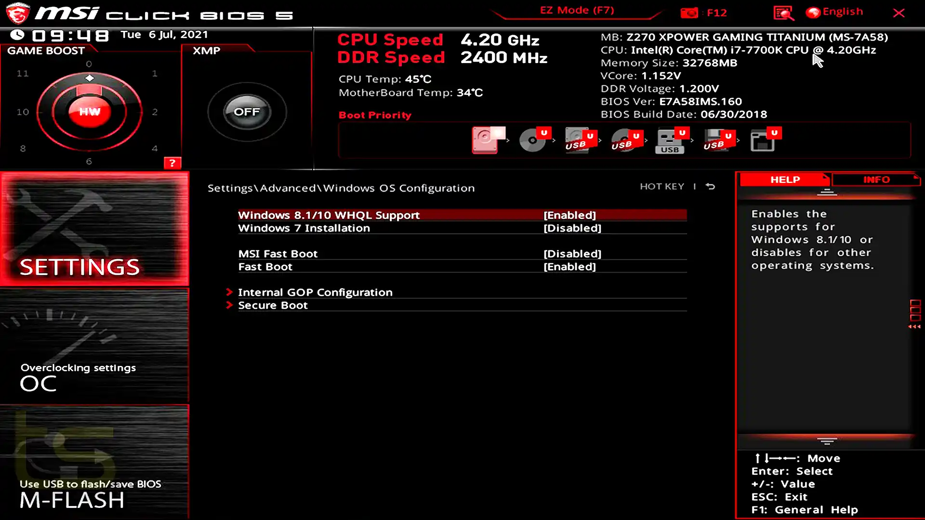Viewport: 925px width, 520px height.
Task: Click the date Tue 6 Jul, 2021
Action: tap(164, 35)
